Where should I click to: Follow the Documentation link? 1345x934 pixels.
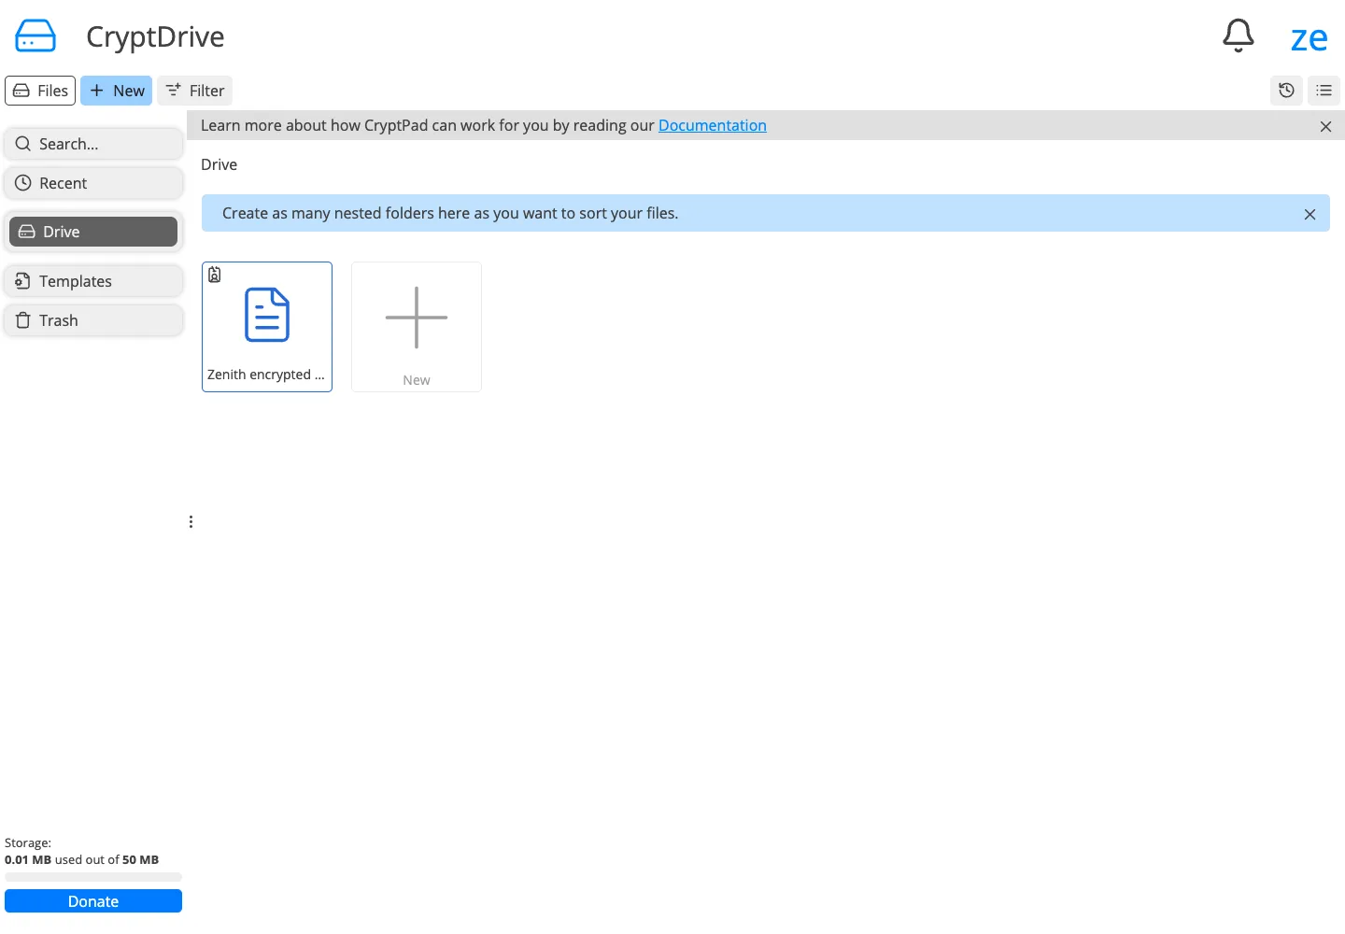tap(713, 125)
